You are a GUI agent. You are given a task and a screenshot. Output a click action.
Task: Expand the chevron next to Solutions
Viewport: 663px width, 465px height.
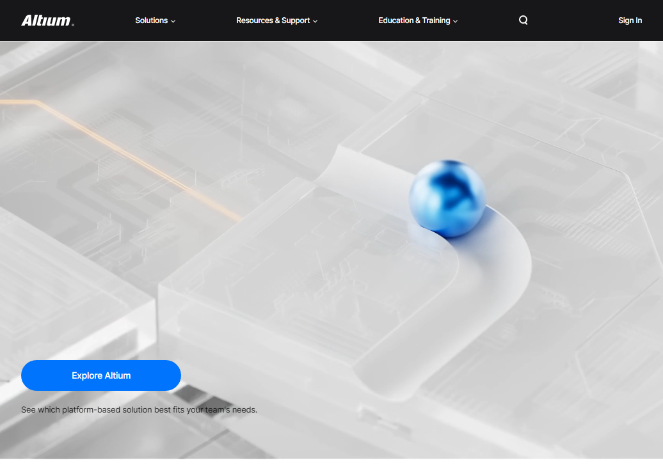coord(173,21)
